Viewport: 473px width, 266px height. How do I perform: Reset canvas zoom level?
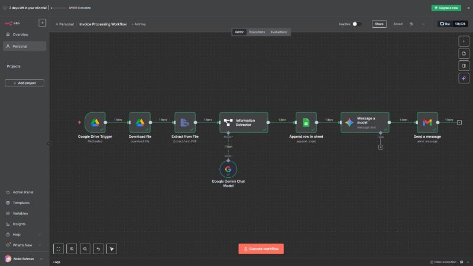(98, 249)
